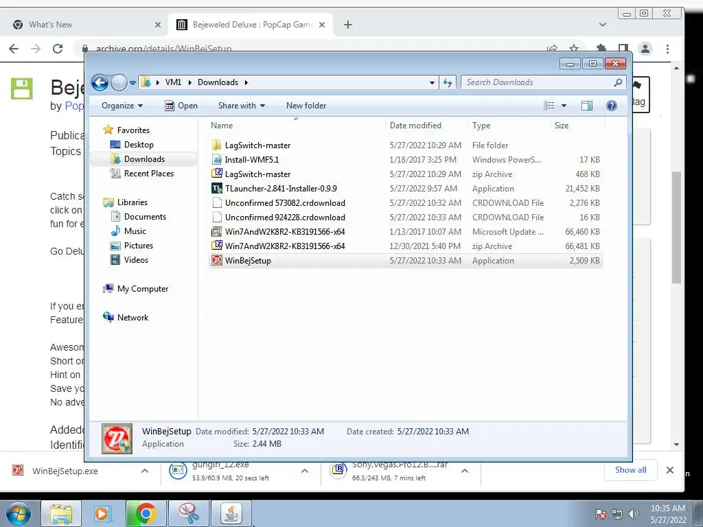Expand WinBejSetup.exe download options chevron
This screenshot has width=703, height=527.
pyautogui.click(x=145, y=471)
